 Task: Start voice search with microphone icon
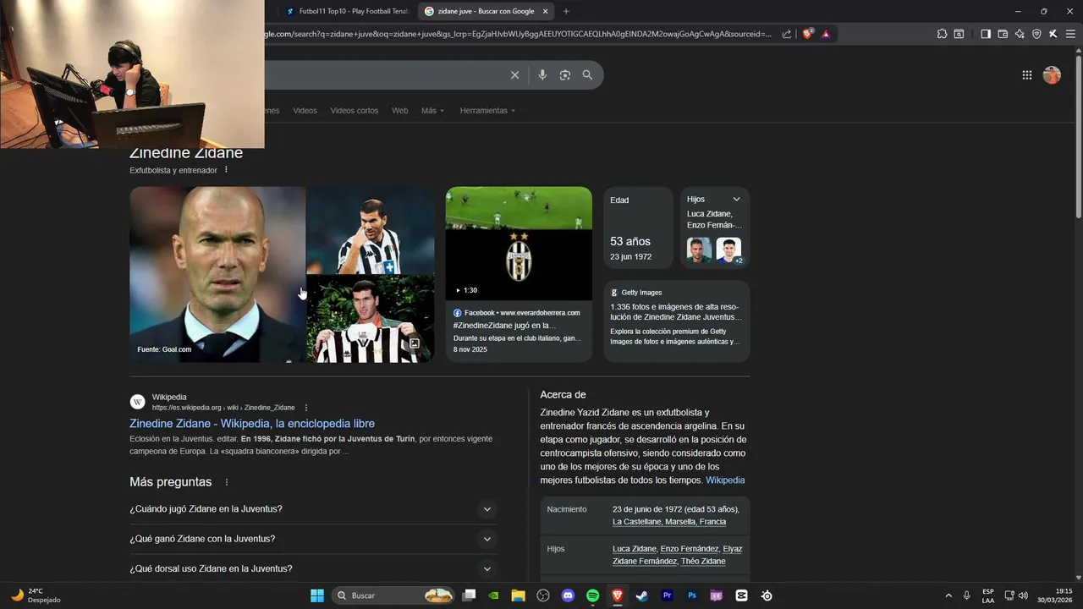542,75
